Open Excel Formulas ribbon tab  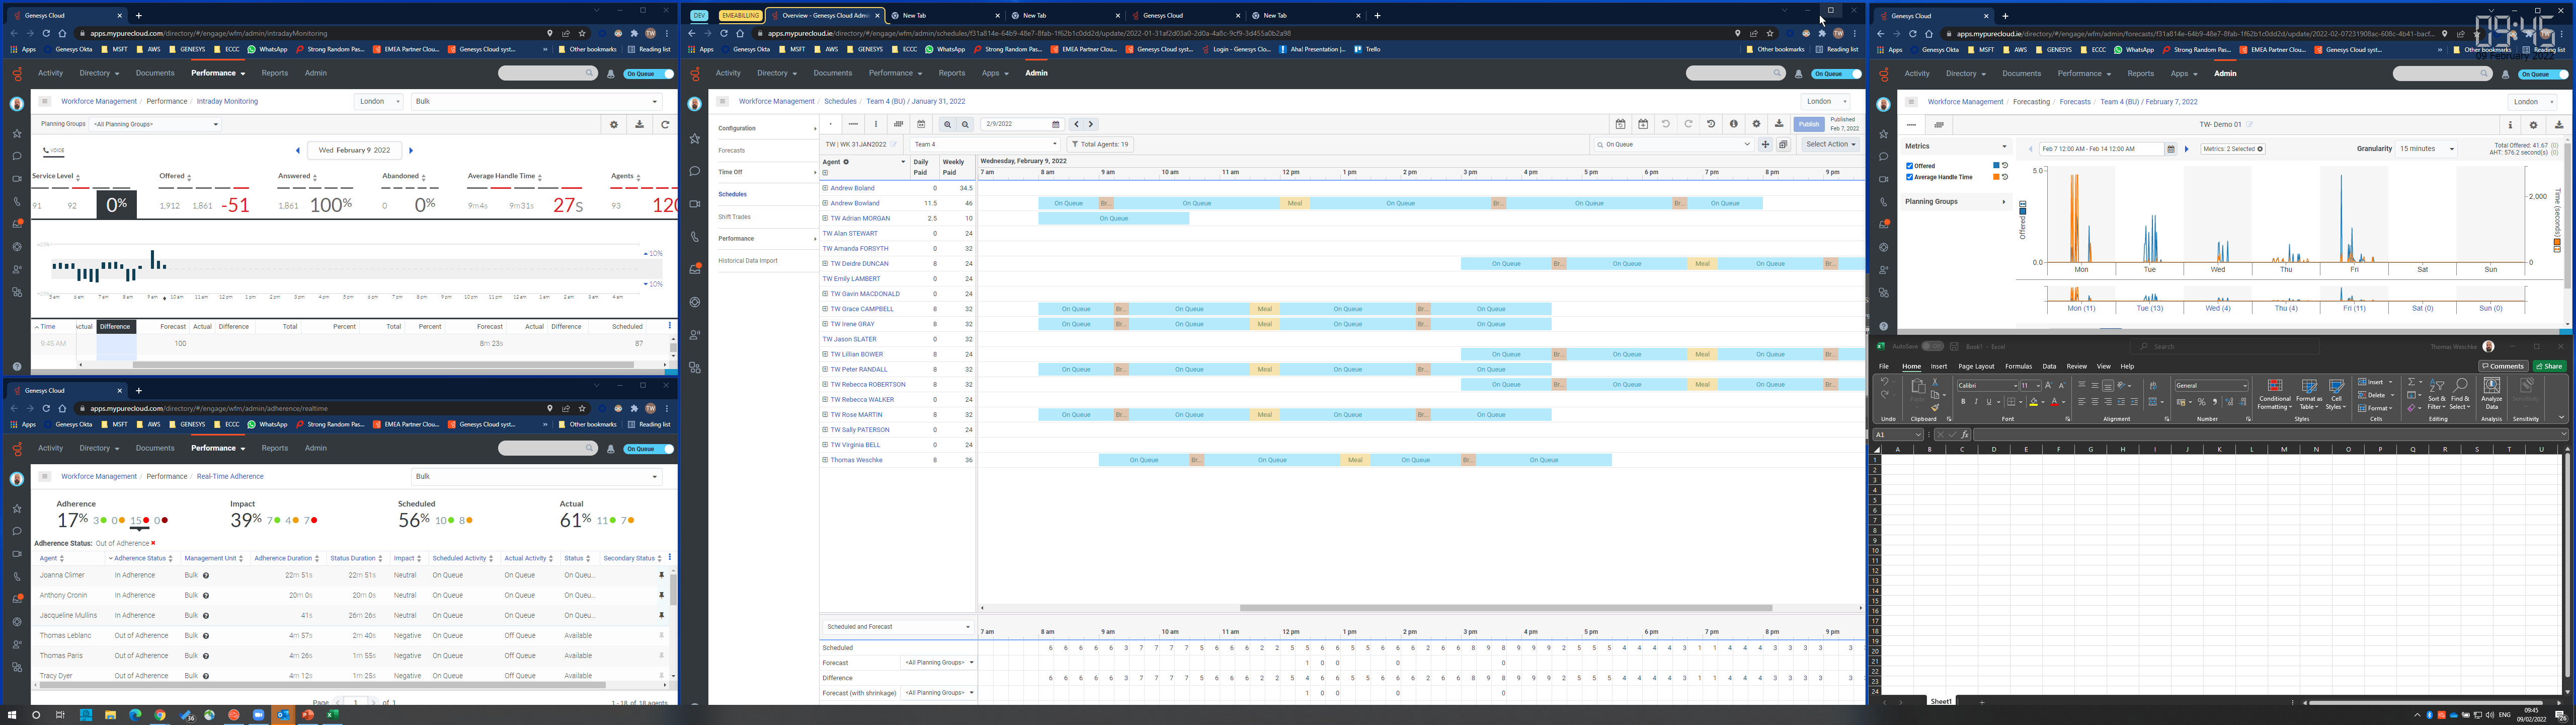pyautogui.click(x=2018, y=367)
